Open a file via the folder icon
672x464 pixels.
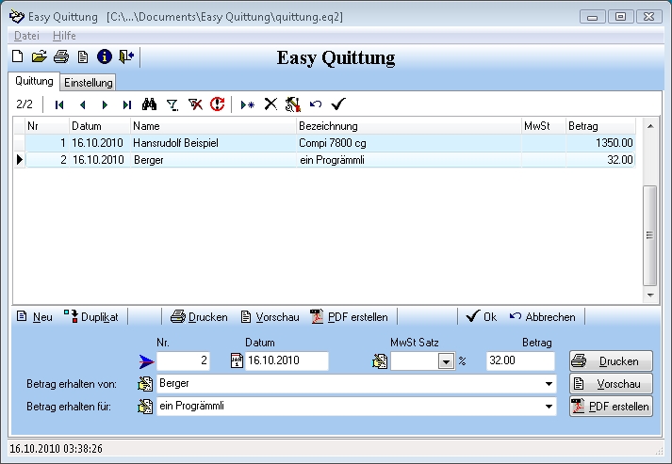pos(39,56)
